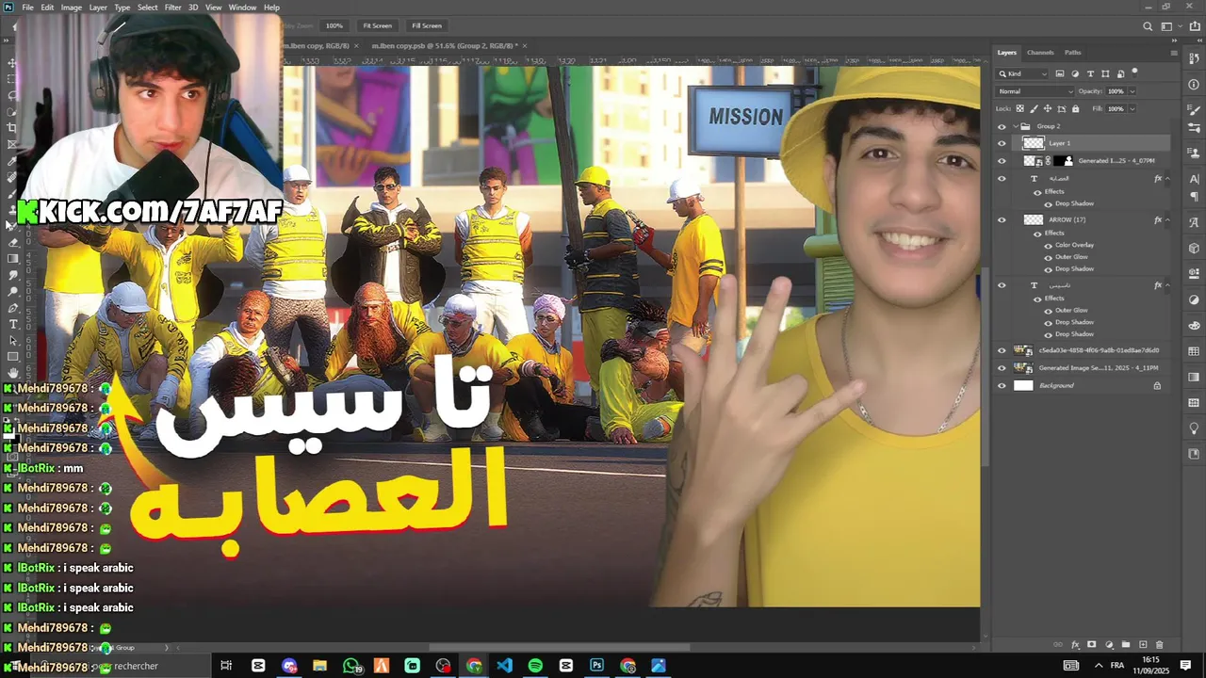This screenshot has height=678, width=1206.
Task: Collapse effects of ARROW (17) layer
Action: 1167,219
